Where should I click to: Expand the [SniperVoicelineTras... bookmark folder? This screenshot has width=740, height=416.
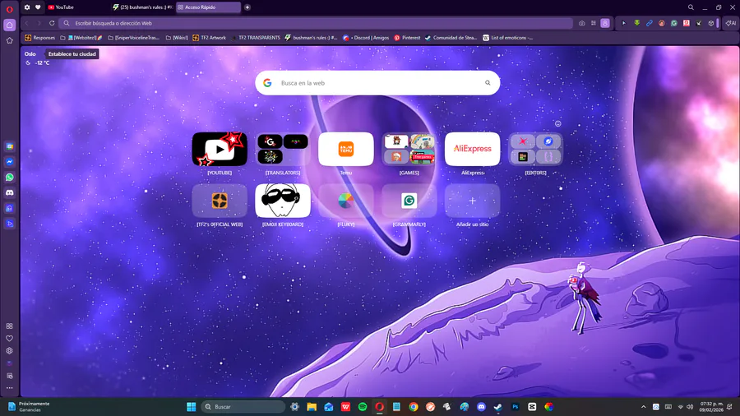(134, 38)
